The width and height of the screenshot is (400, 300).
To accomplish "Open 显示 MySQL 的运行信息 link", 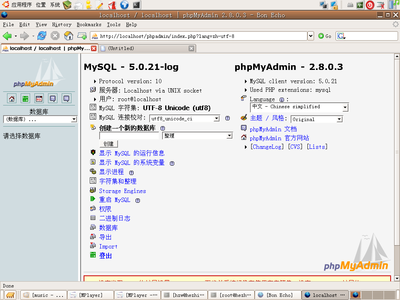I will click(x=132, y=153).
